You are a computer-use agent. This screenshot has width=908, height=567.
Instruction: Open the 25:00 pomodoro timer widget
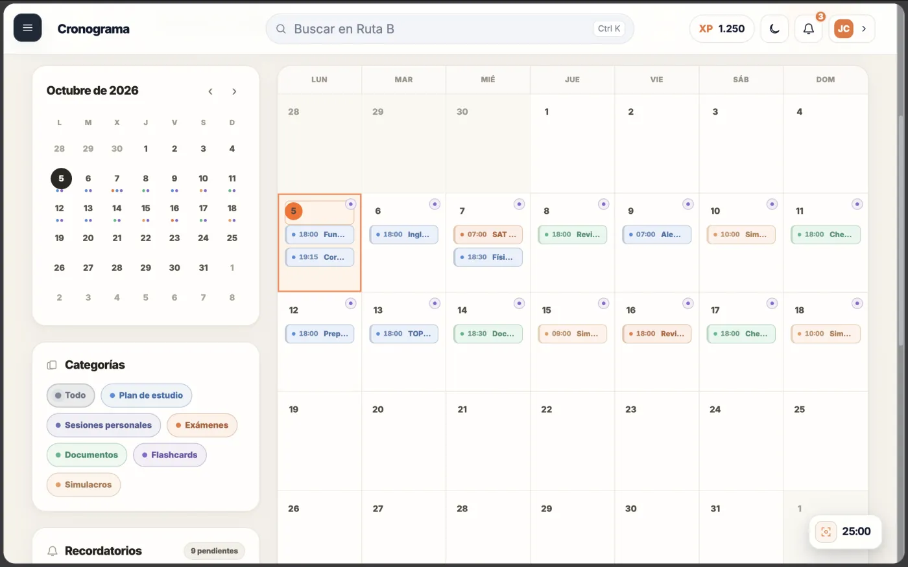846,532
